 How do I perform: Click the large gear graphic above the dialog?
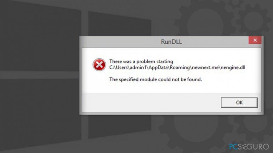(206, 19)
